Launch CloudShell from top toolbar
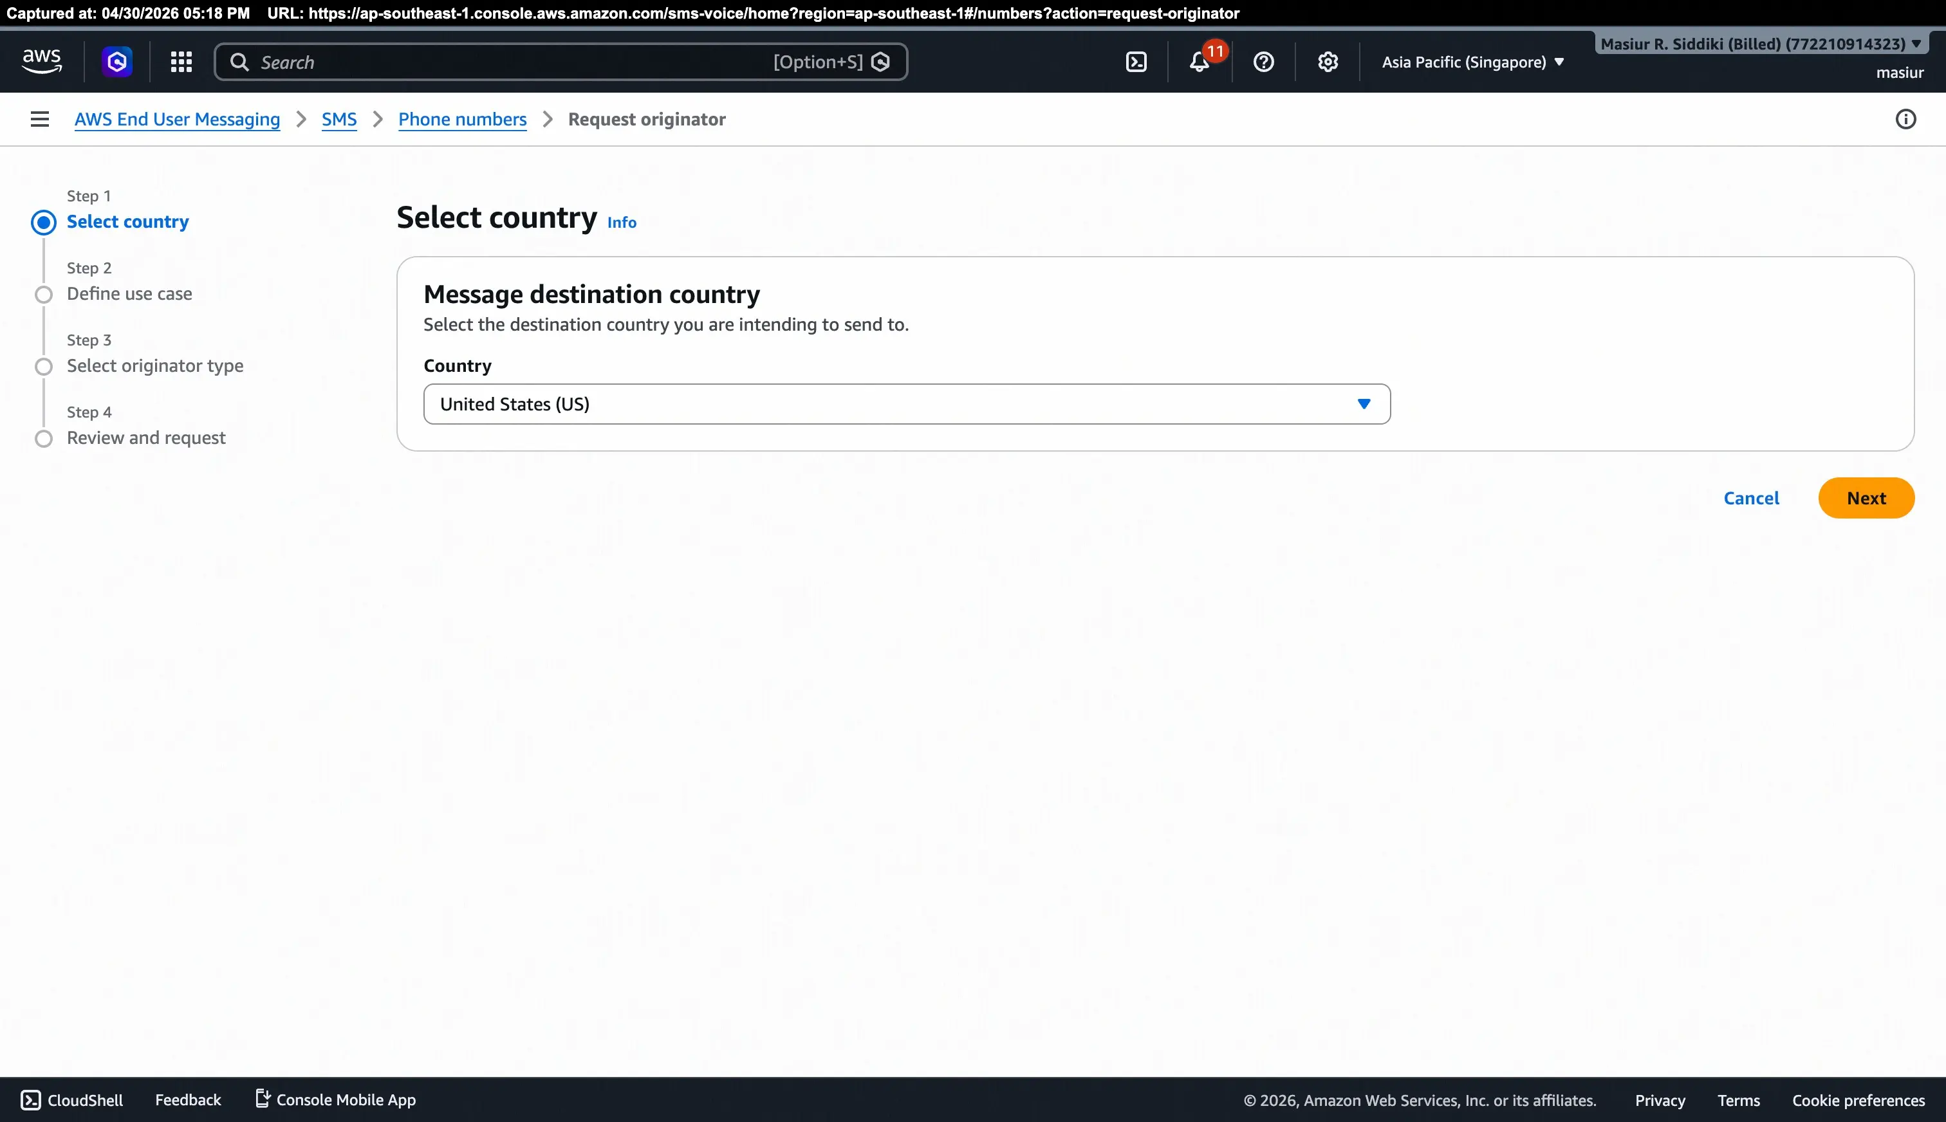This screenshot has height=1122, width=1946. [x=1136, y=62]
